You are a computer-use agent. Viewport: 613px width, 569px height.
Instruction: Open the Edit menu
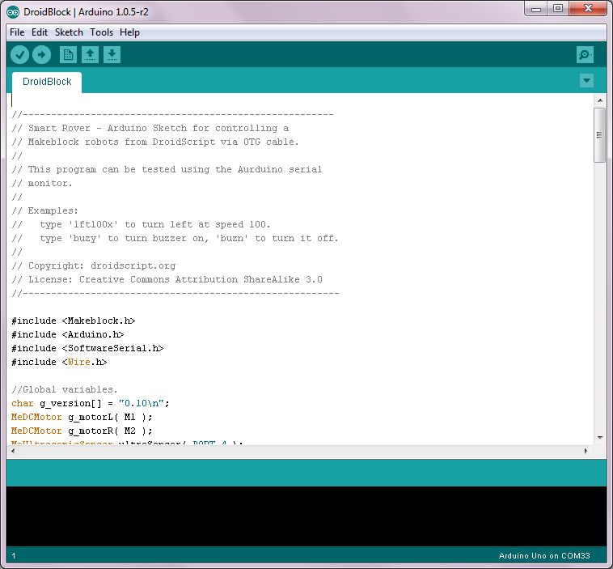[x=40, y=32]
